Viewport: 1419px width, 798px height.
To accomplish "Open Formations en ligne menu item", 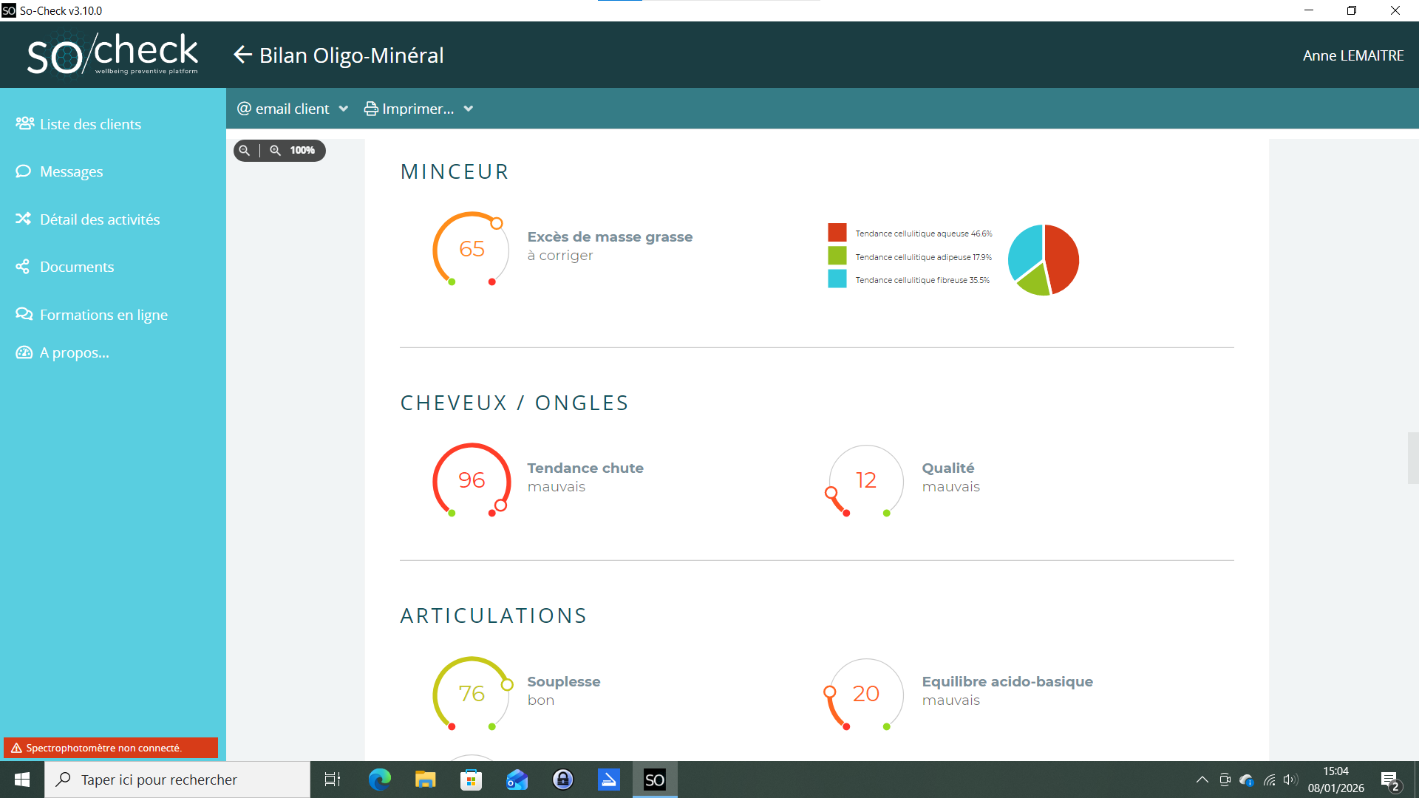I will pos(103,315).
